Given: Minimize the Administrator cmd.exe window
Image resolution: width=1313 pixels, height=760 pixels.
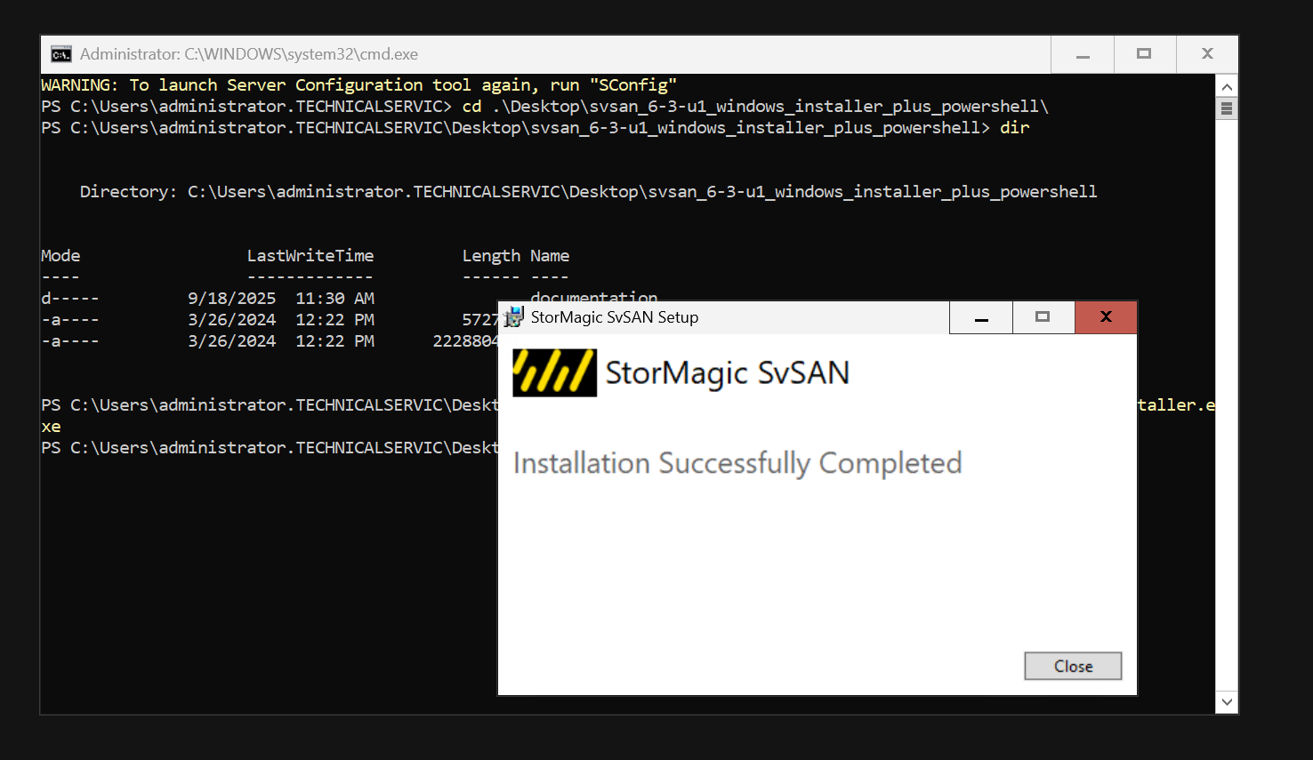Looking at the screenshot, I should coord(1083,54).
